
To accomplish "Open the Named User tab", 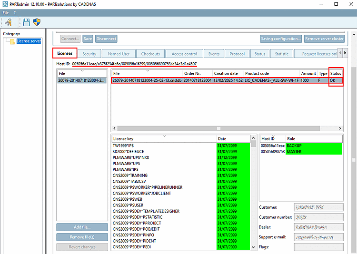I will (x=119, y=54).
